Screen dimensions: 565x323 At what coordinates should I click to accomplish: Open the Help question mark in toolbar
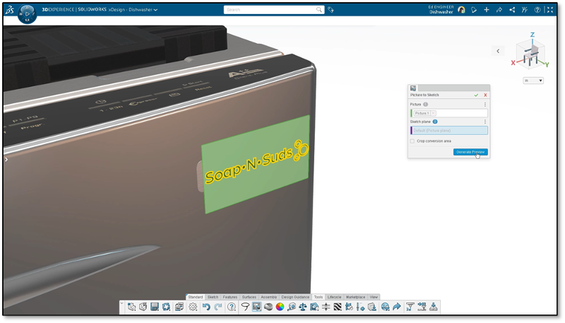tap(232, 307)
